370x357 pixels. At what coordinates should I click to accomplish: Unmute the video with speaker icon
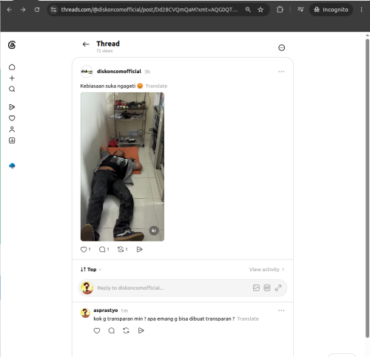(x=154, y=231)
